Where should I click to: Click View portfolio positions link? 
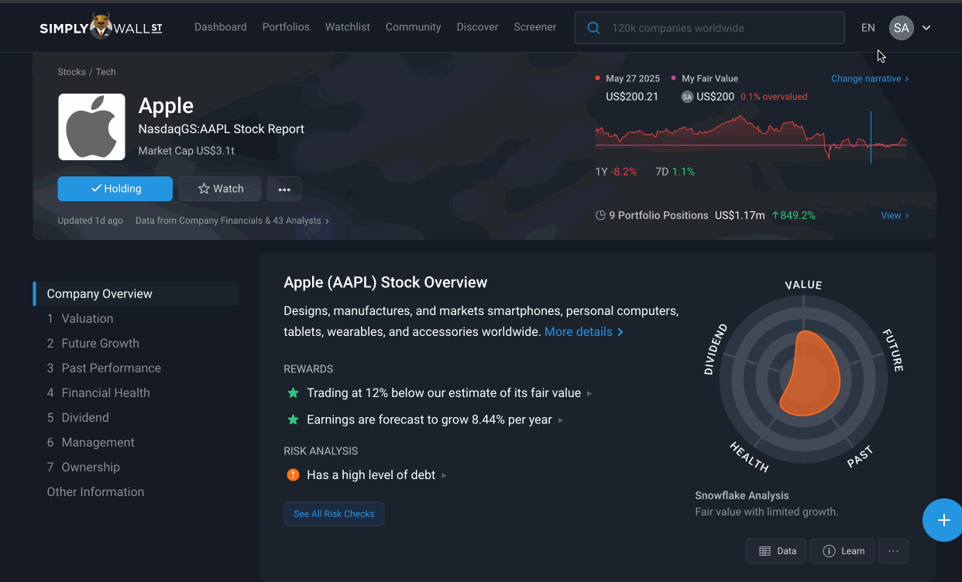click(x=895, y=215)
